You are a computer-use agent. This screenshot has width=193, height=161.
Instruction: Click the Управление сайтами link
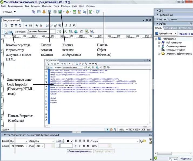(186, 34)
